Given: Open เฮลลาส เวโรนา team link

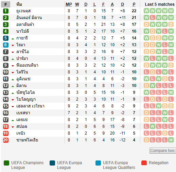Looking at the screenshot, I should pos(30,106).
